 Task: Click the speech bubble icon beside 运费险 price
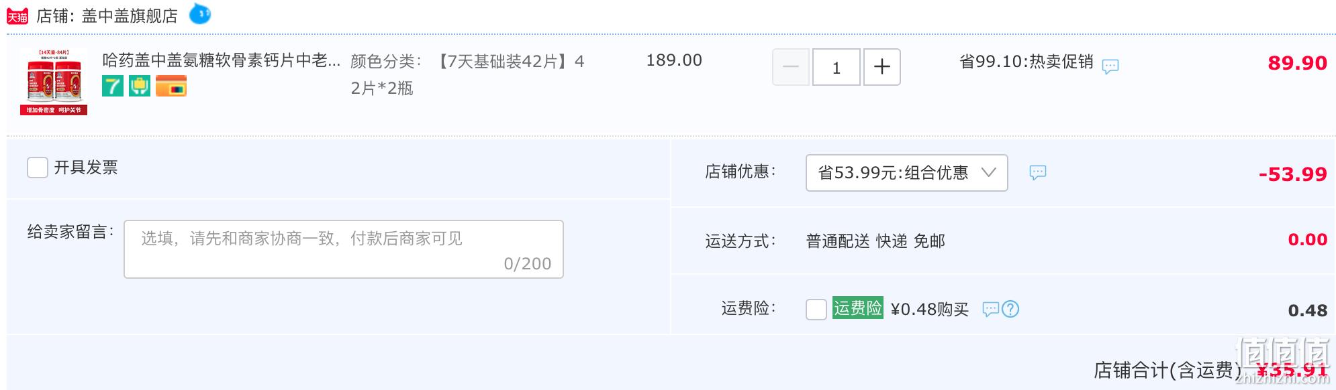(x=991, y=309)
